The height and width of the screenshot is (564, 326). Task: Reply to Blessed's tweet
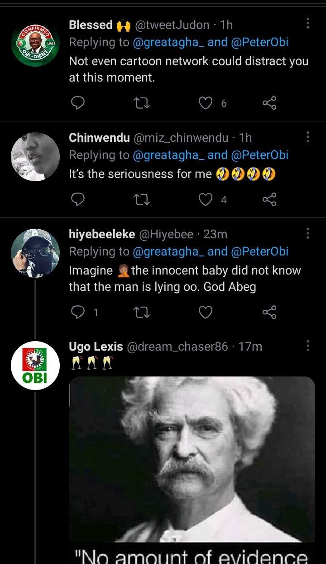point(78,103)
